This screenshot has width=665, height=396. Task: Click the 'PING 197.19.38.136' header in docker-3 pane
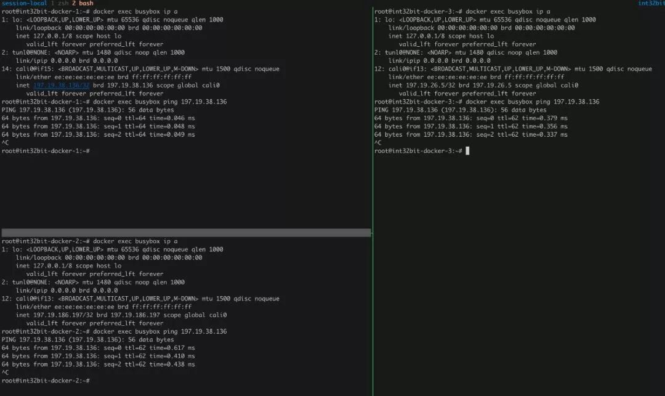tap(460, 110)
